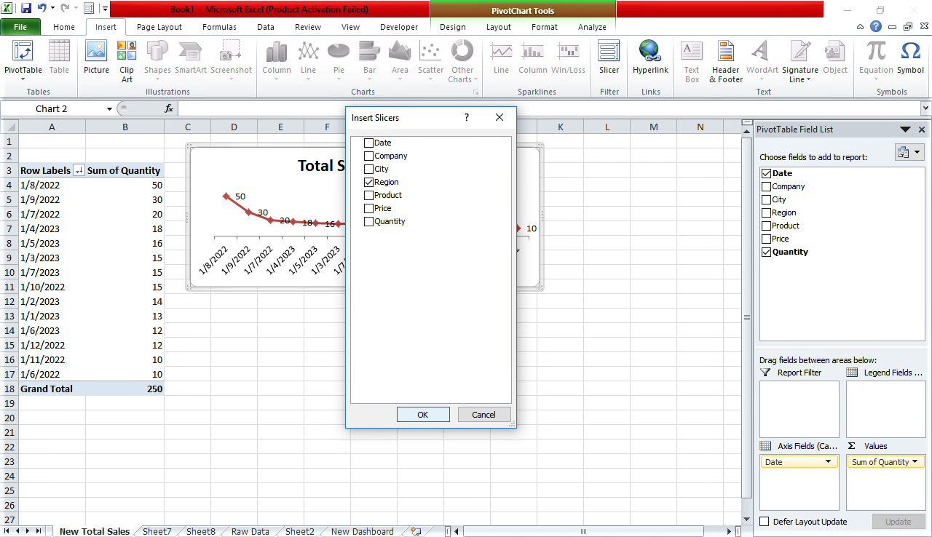932x537 pixels.
Task: Open PivotTable Field List pane options arrow
Action: 905,130
